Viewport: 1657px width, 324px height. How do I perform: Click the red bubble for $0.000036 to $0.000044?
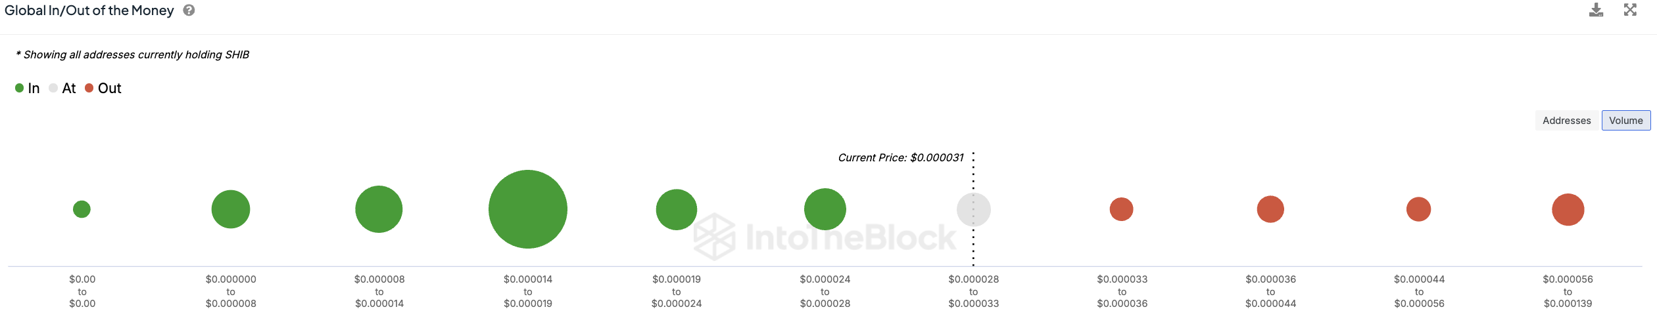[x=1270, y=209]
